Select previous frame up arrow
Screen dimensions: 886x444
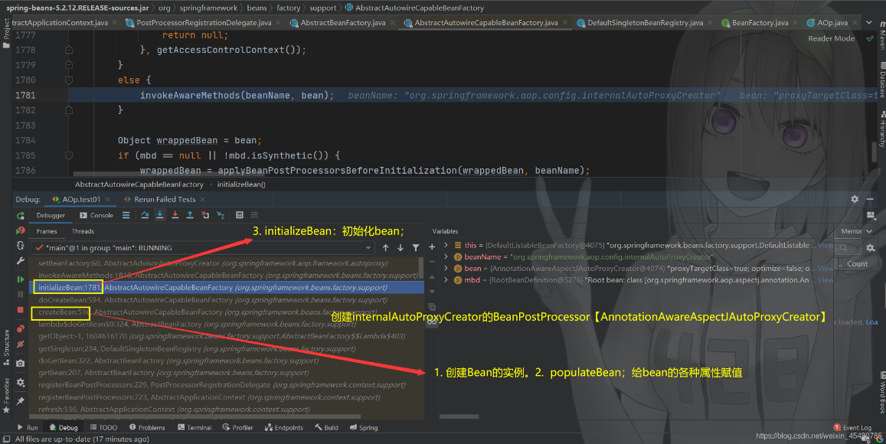pos(385,247)
